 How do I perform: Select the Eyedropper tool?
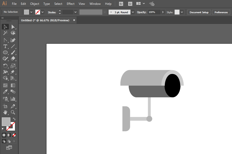5,92
